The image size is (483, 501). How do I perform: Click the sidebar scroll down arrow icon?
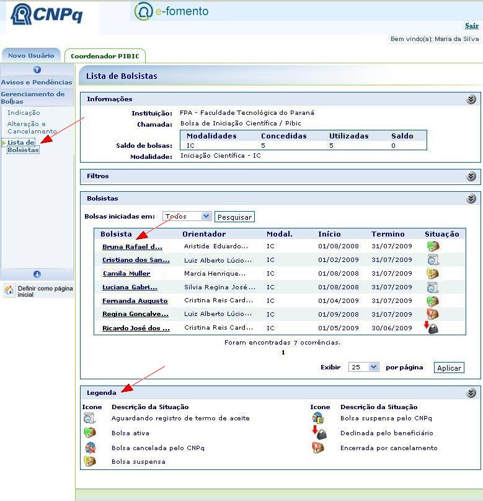point(37,274)
